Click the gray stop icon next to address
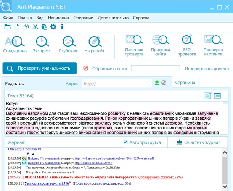Image resolution: width=233 pixels, height=191 pixels. pos(164,83)
